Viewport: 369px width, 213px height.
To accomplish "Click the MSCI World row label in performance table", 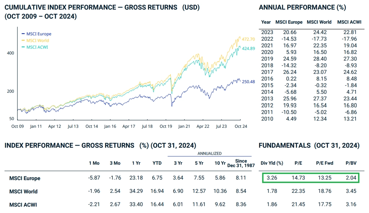I will click(23, 192).
